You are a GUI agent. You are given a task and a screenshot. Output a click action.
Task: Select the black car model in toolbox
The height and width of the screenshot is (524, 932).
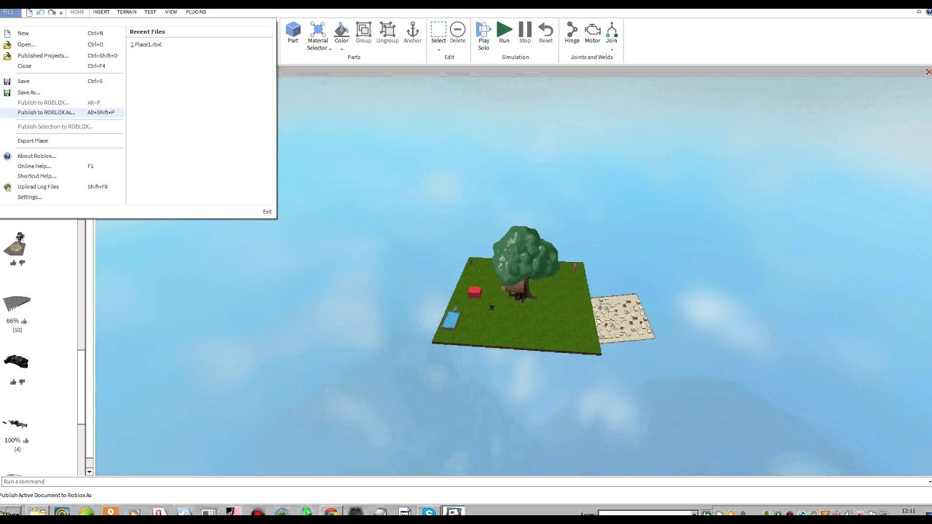16,362
